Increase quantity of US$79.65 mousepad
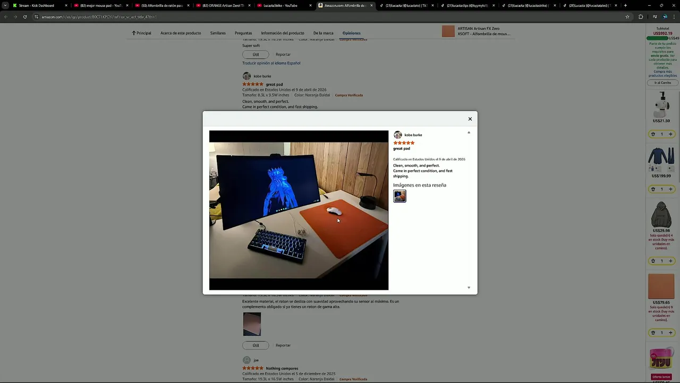 [670, 332]
